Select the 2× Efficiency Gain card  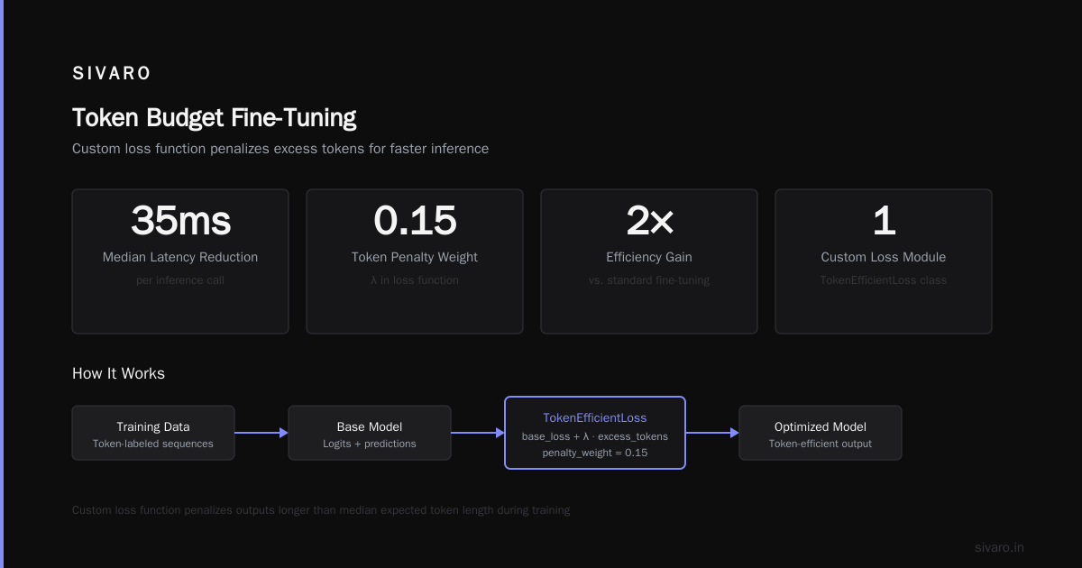click(649, 261)
